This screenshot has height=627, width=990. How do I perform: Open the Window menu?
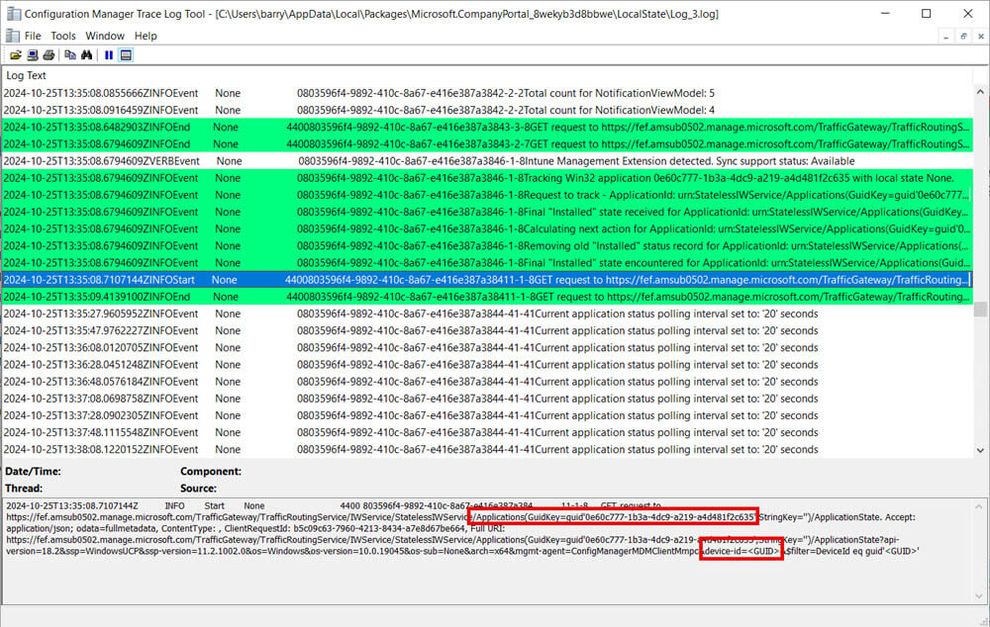pyautogui.click(x=105, y=36)
